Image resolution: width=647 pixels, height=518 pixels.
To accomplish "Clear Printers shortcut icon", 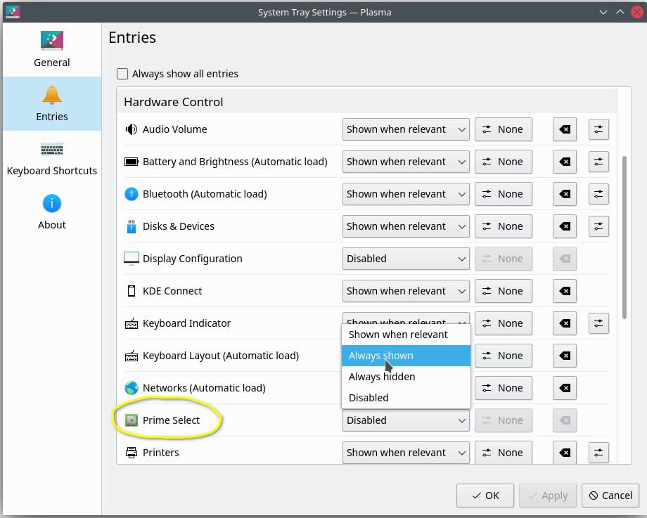I will (x=565, y=453).
